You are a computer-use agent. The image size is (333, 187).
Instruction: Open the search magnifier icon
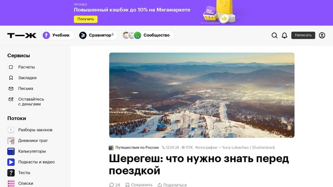[274, 35]
